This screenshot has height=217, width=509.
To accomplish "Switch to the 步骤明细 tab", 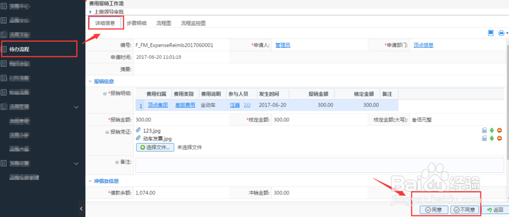I will 136,23.
